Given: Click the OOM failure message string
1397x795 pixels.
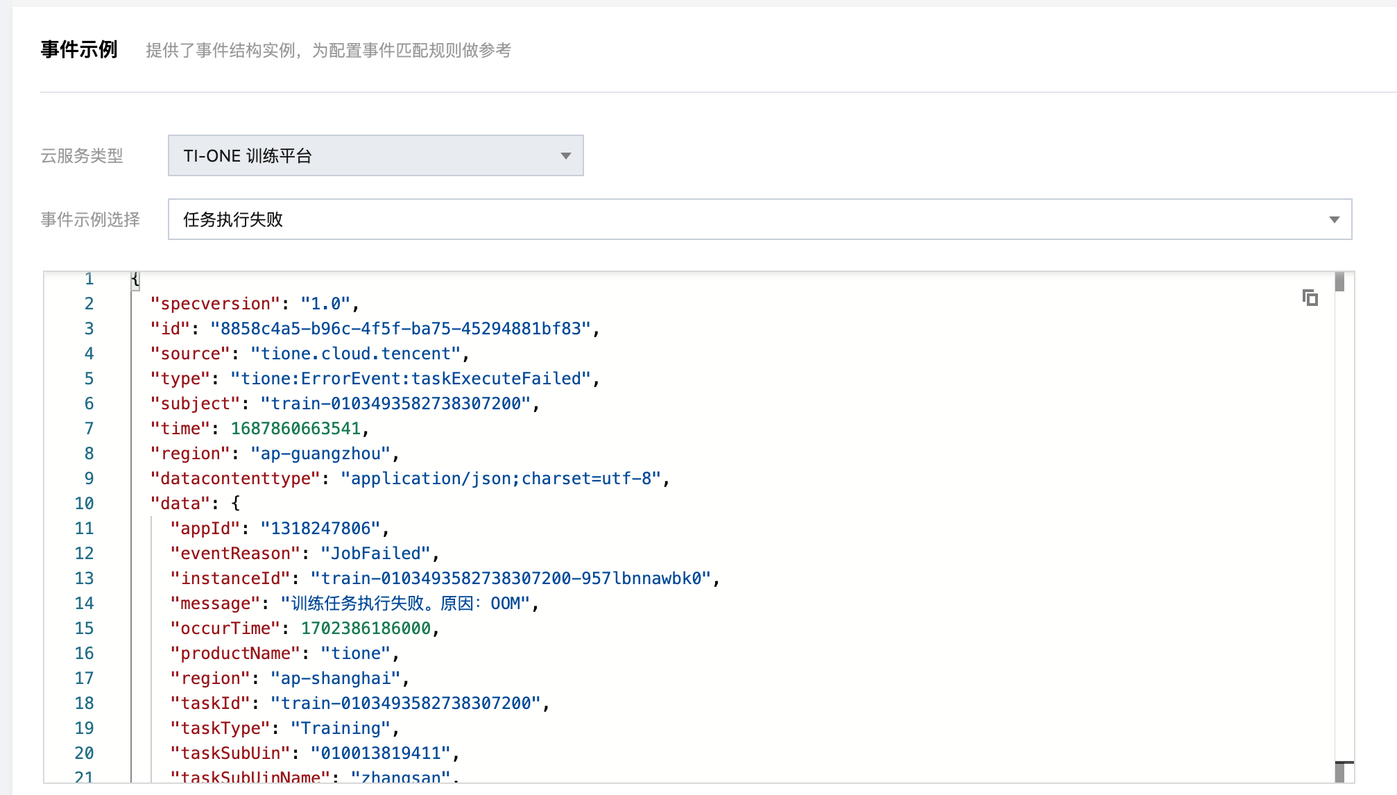Looking at the screenshot, I should (405, 604).
